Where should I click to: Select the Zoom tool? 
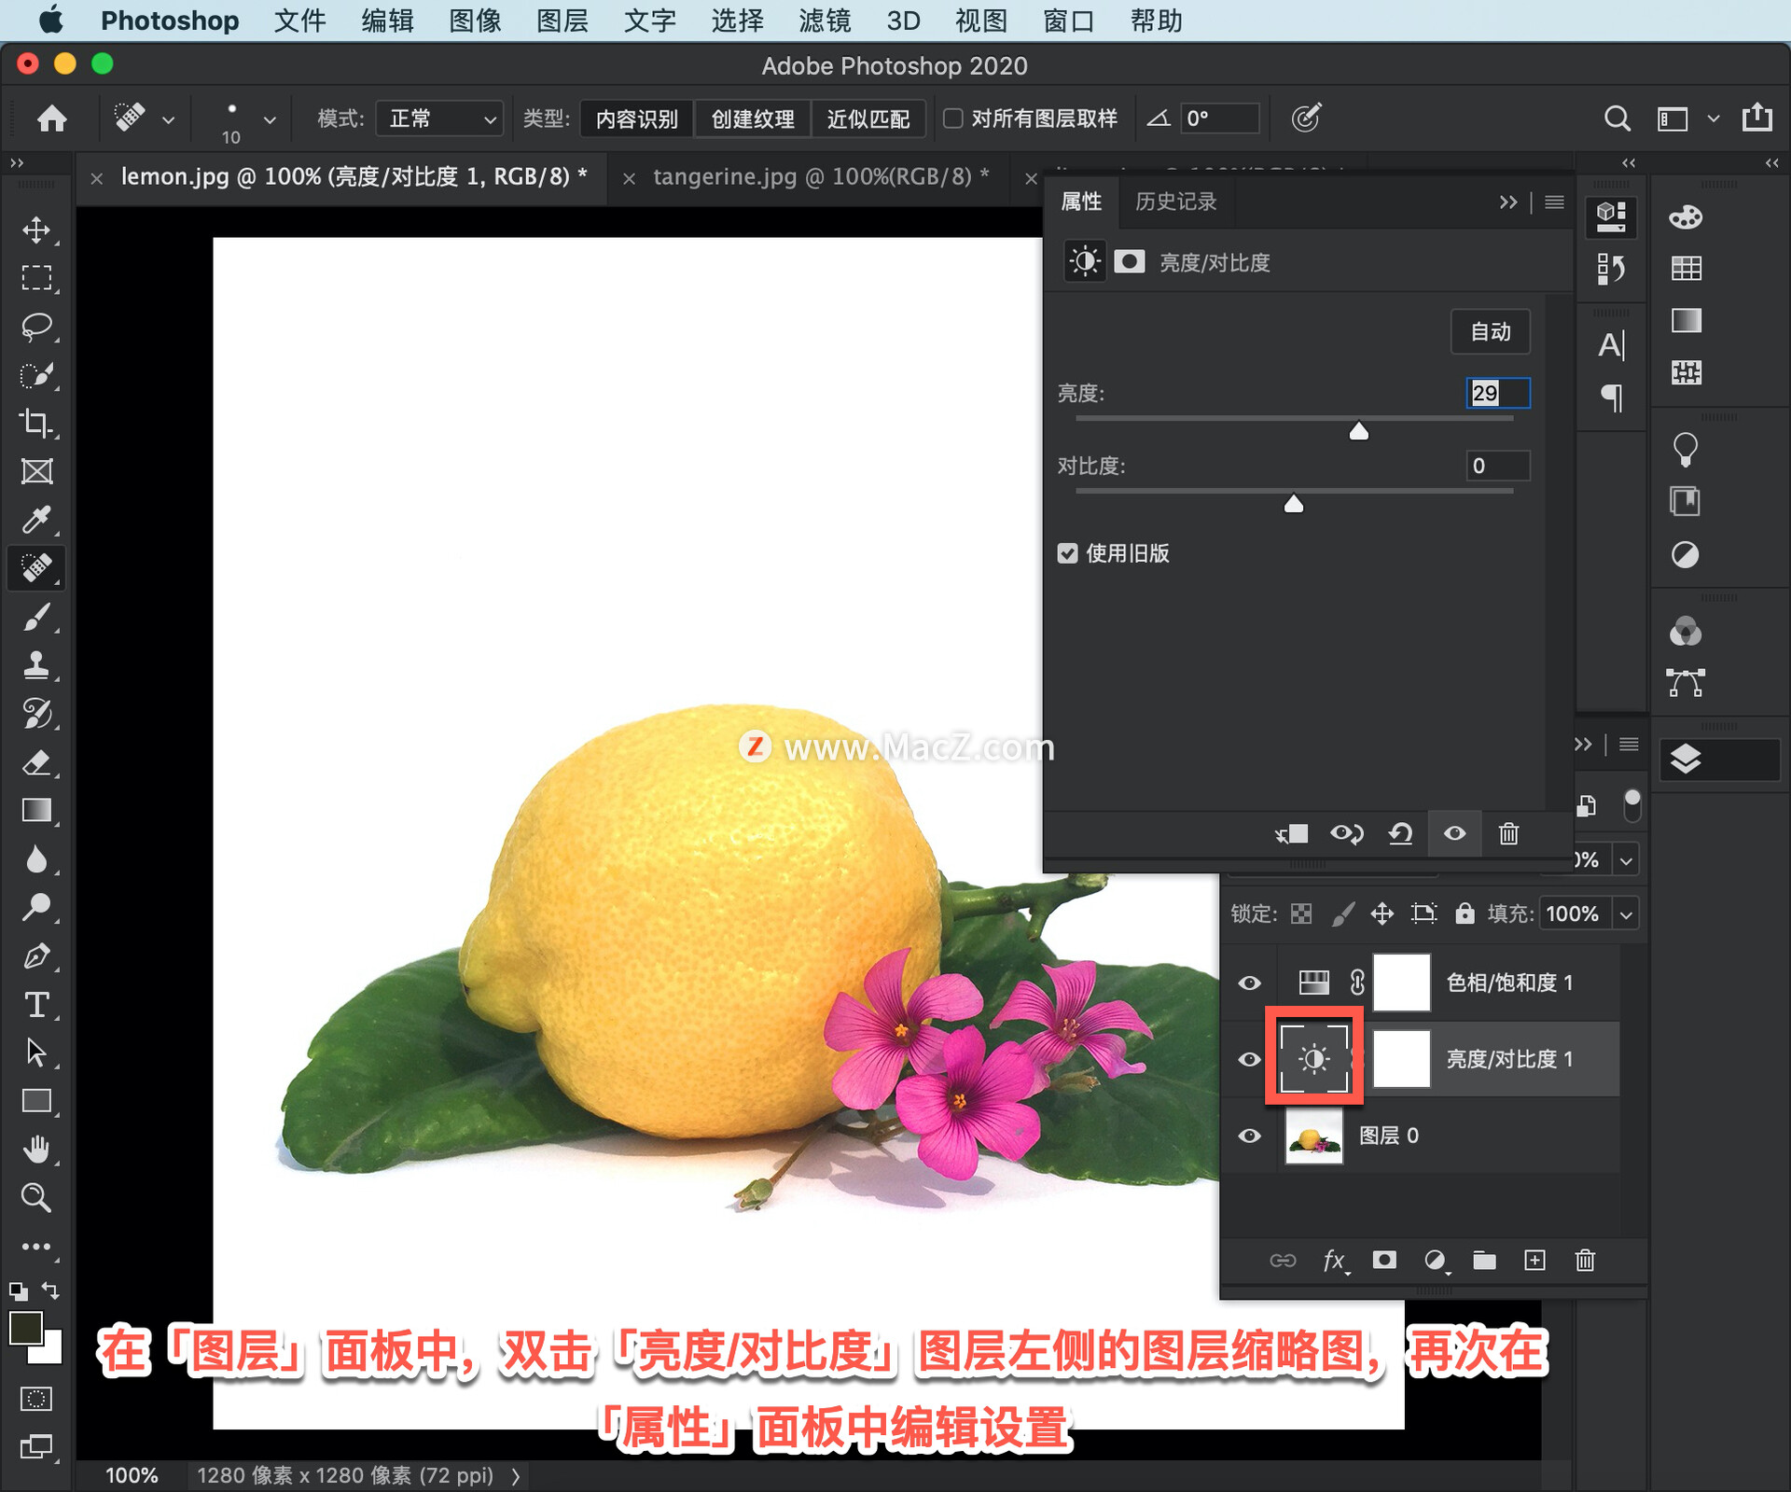click(36, 1197)
